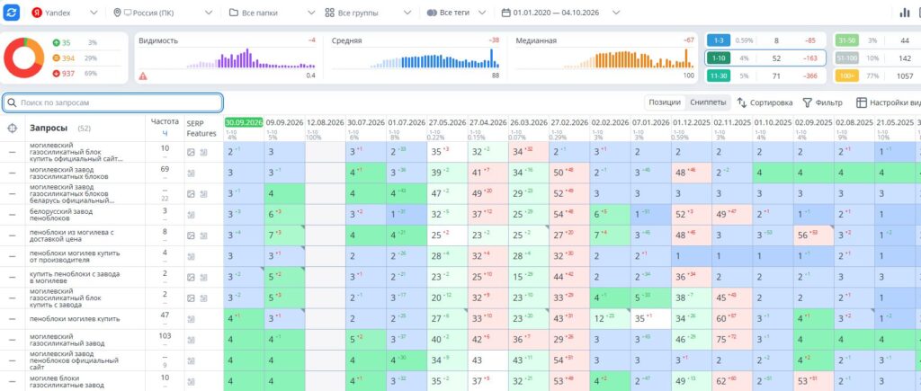Image resolution: width=921 pixels, height=391 pixels.
Task: Click the blue Ч frequency type link
Action: point(165,133)
